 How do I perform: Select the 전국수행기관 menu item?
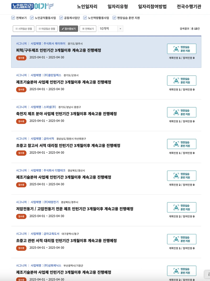(x=189, y=7)
